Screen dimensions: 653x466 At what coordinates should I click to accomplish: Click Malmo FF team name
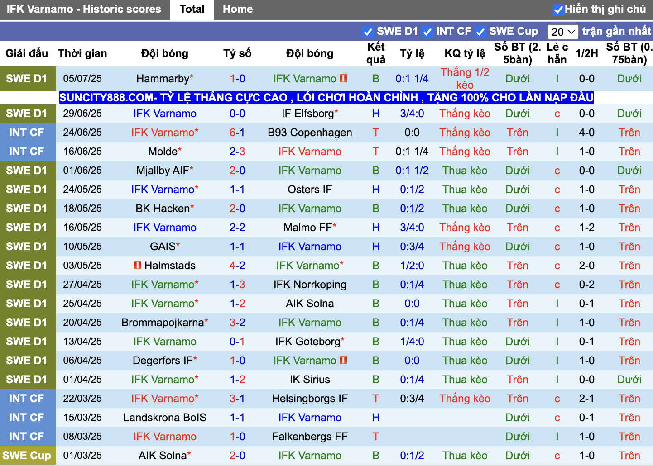point(307,228)
